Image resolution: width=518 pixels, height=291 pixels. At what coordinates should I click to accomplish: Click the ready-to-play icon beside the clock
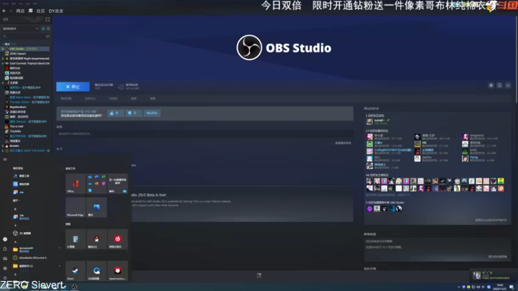(x=48, y=28)
